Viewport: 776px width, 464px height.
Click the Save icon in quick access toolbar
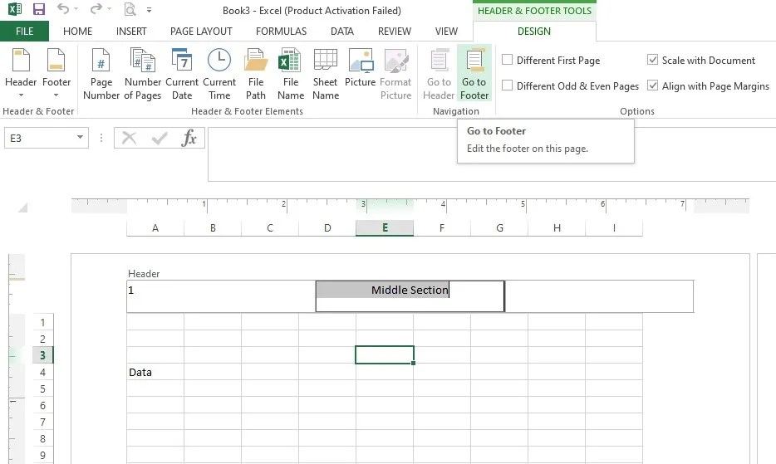pyautogui.click(x=38, y=9)
